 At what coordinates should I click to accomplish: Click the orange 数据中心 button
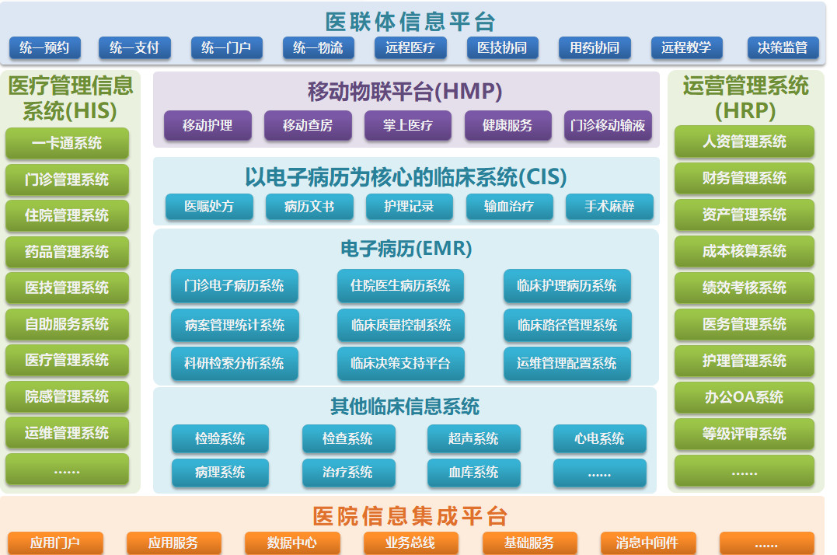click(x=292, y=543)
